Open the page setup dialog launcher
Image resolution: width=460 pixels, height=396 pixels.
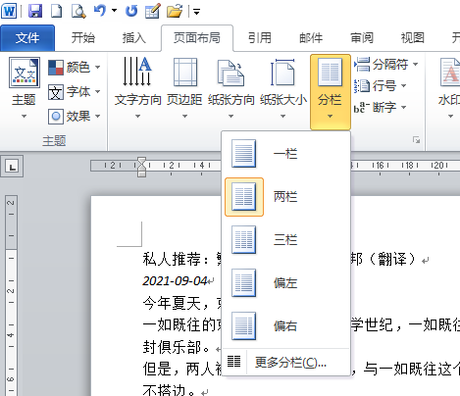416,140
